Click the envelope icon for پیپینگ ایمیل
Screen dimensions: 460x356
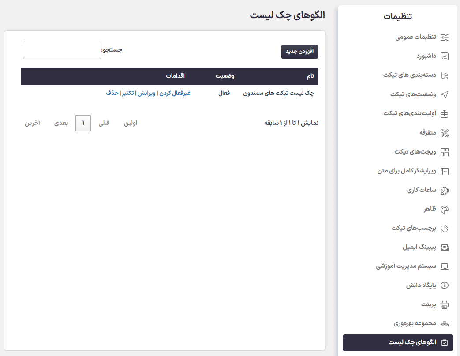[445, 247]
